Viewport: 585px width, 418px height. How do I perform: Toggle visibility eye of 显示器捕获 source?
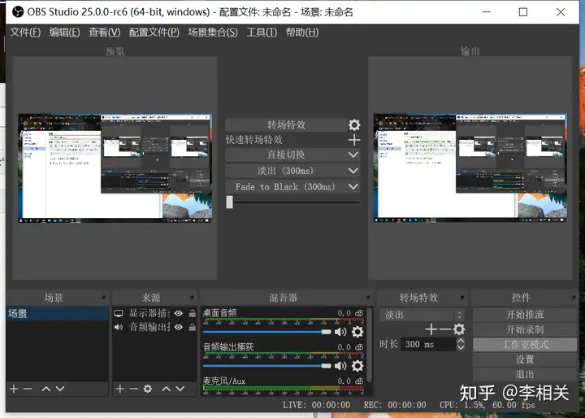[x=179, y=313]
